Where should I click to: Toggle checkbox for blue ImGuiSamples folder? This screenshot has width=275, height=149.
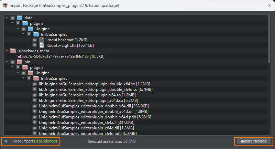tap(29, 34)
